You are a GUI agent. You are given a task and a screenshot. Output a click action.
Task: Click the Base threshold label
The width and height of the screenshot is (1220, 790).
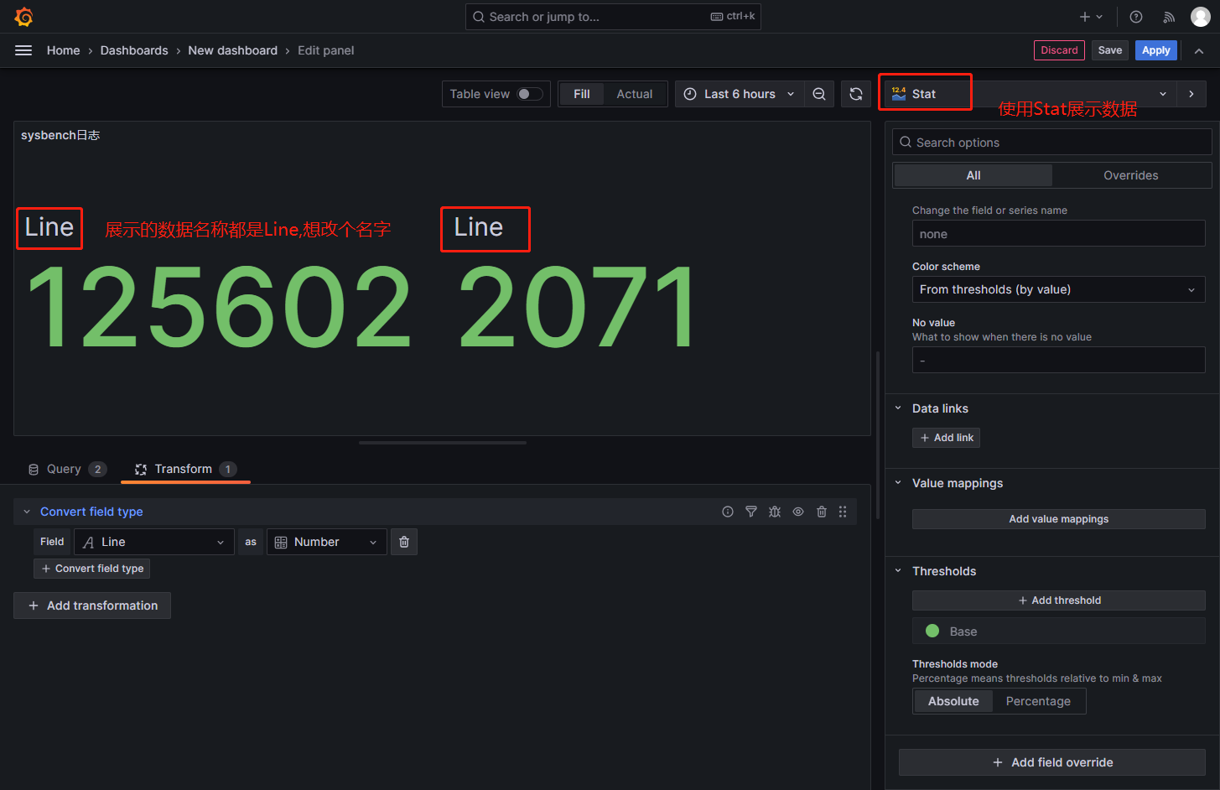tap(963, 631)
